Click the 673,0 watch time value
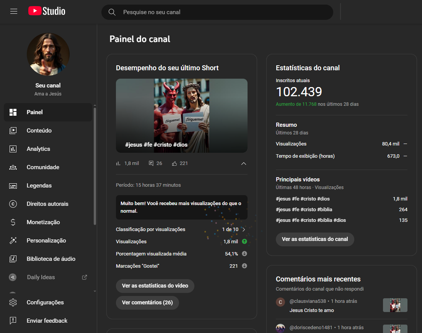 (x=393, y=156)
